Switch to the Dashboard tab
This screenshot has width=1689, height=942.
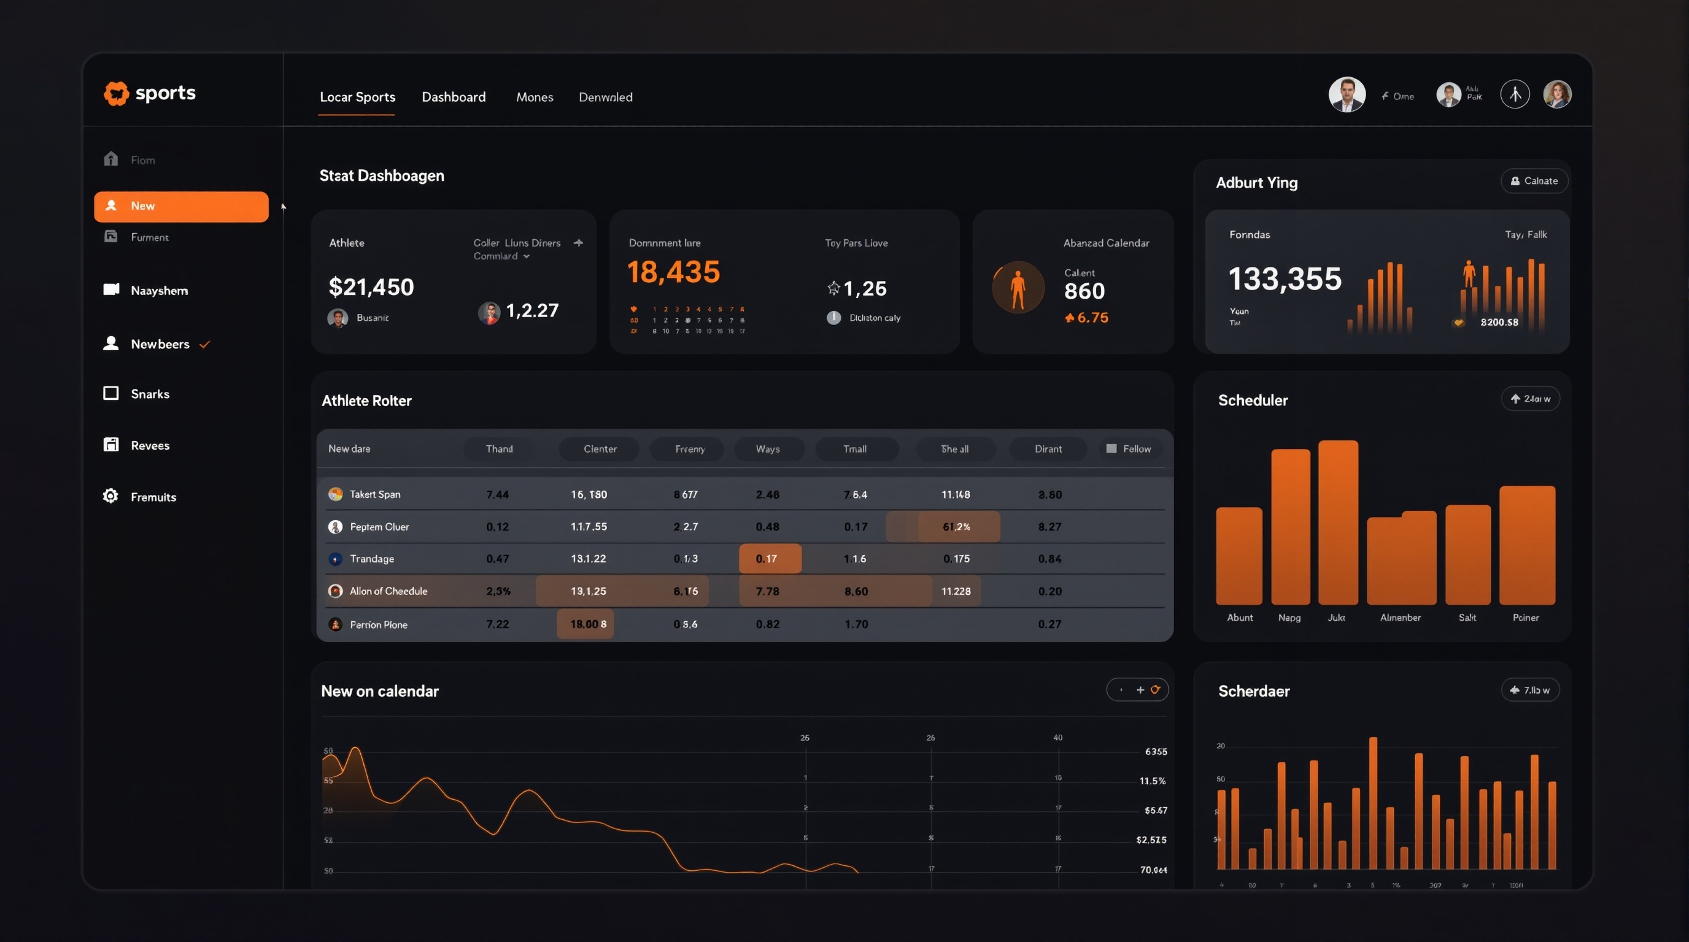tap(454, 97)
